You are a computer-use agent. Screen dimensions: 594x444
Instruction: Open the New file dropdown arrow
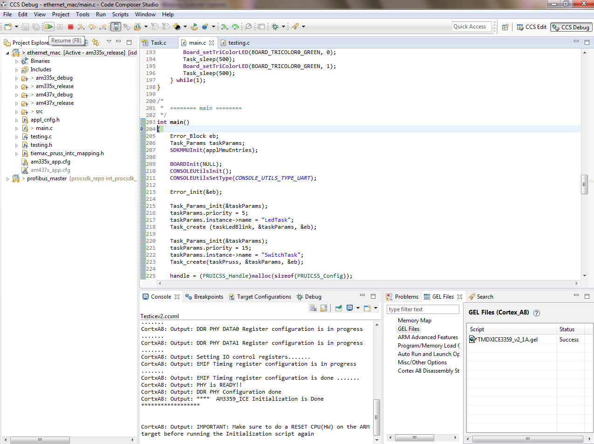[16, 27]
